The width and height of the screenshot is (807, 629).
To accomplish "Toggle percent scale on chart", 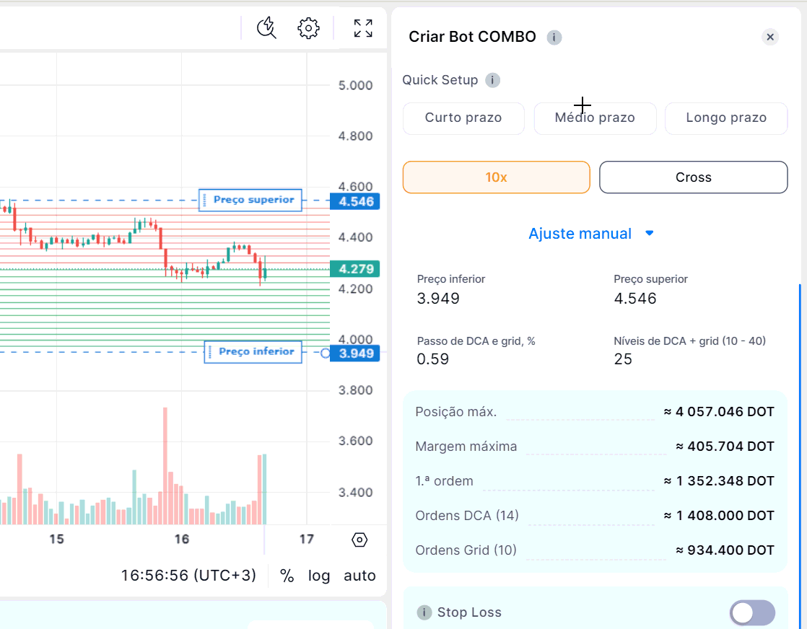I will point(287,576).
